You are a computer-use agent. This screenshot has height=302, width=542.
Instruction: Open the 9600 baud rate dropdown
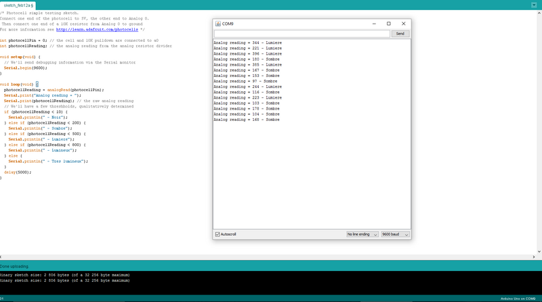(395, 234)
